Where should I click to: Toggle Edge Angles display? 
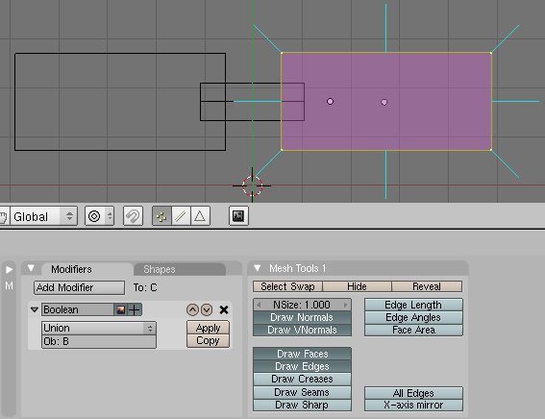point(413,317)
